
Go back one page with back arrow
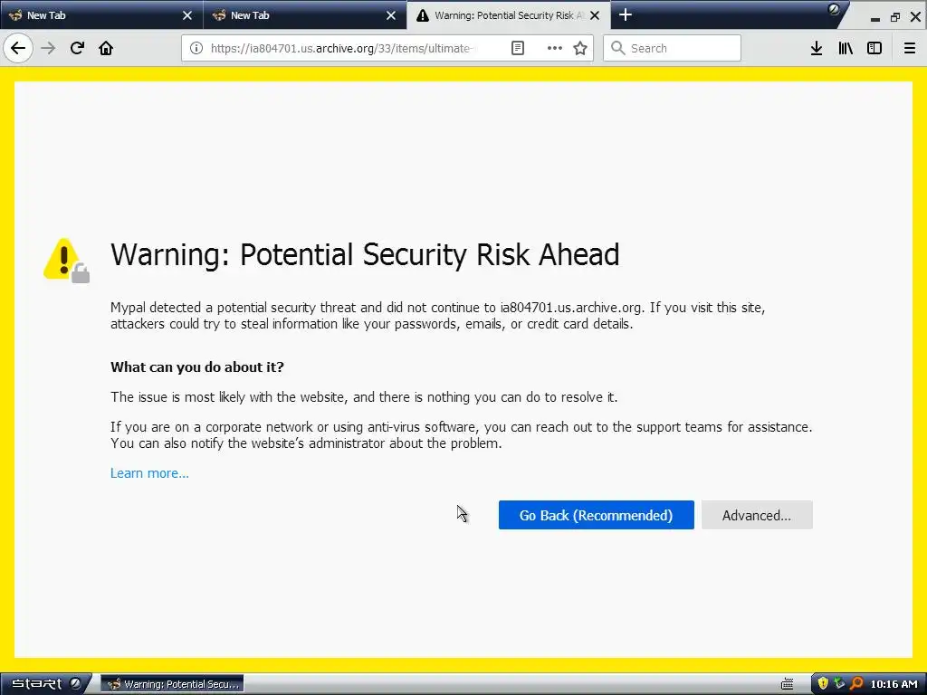tap(18, 48)
